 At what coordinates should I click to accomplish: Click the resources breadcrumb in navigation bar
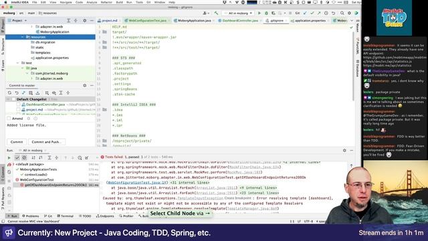coord(47,13)
